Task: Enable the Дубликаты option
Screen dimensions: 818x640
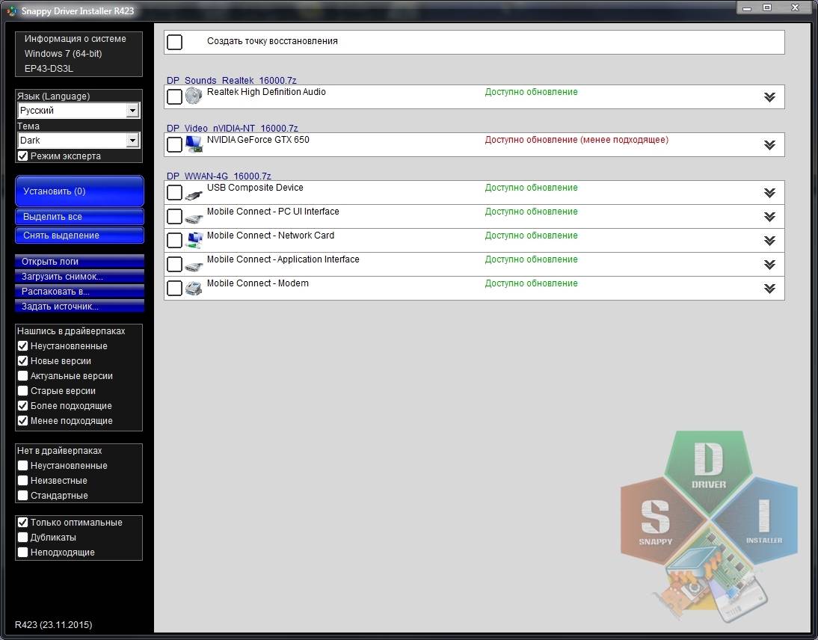Action: (x=22, y=538)
